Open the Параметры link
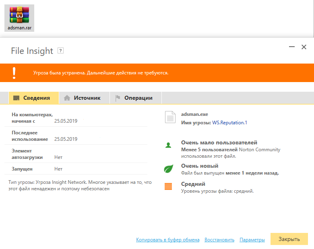The image size is (314, 249). (x=252, y=240)
